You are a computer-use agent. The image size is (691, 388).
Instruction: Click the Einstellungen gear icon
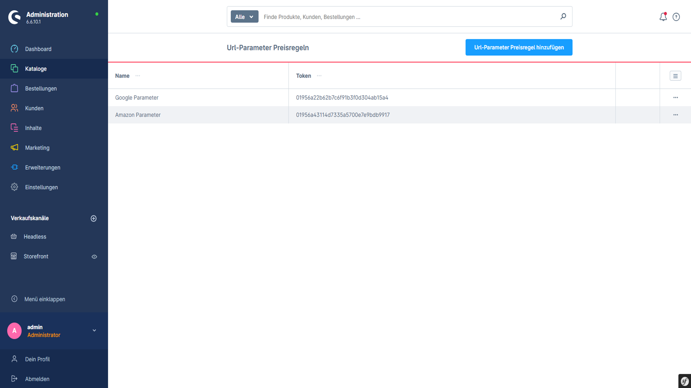coord(14,187)
